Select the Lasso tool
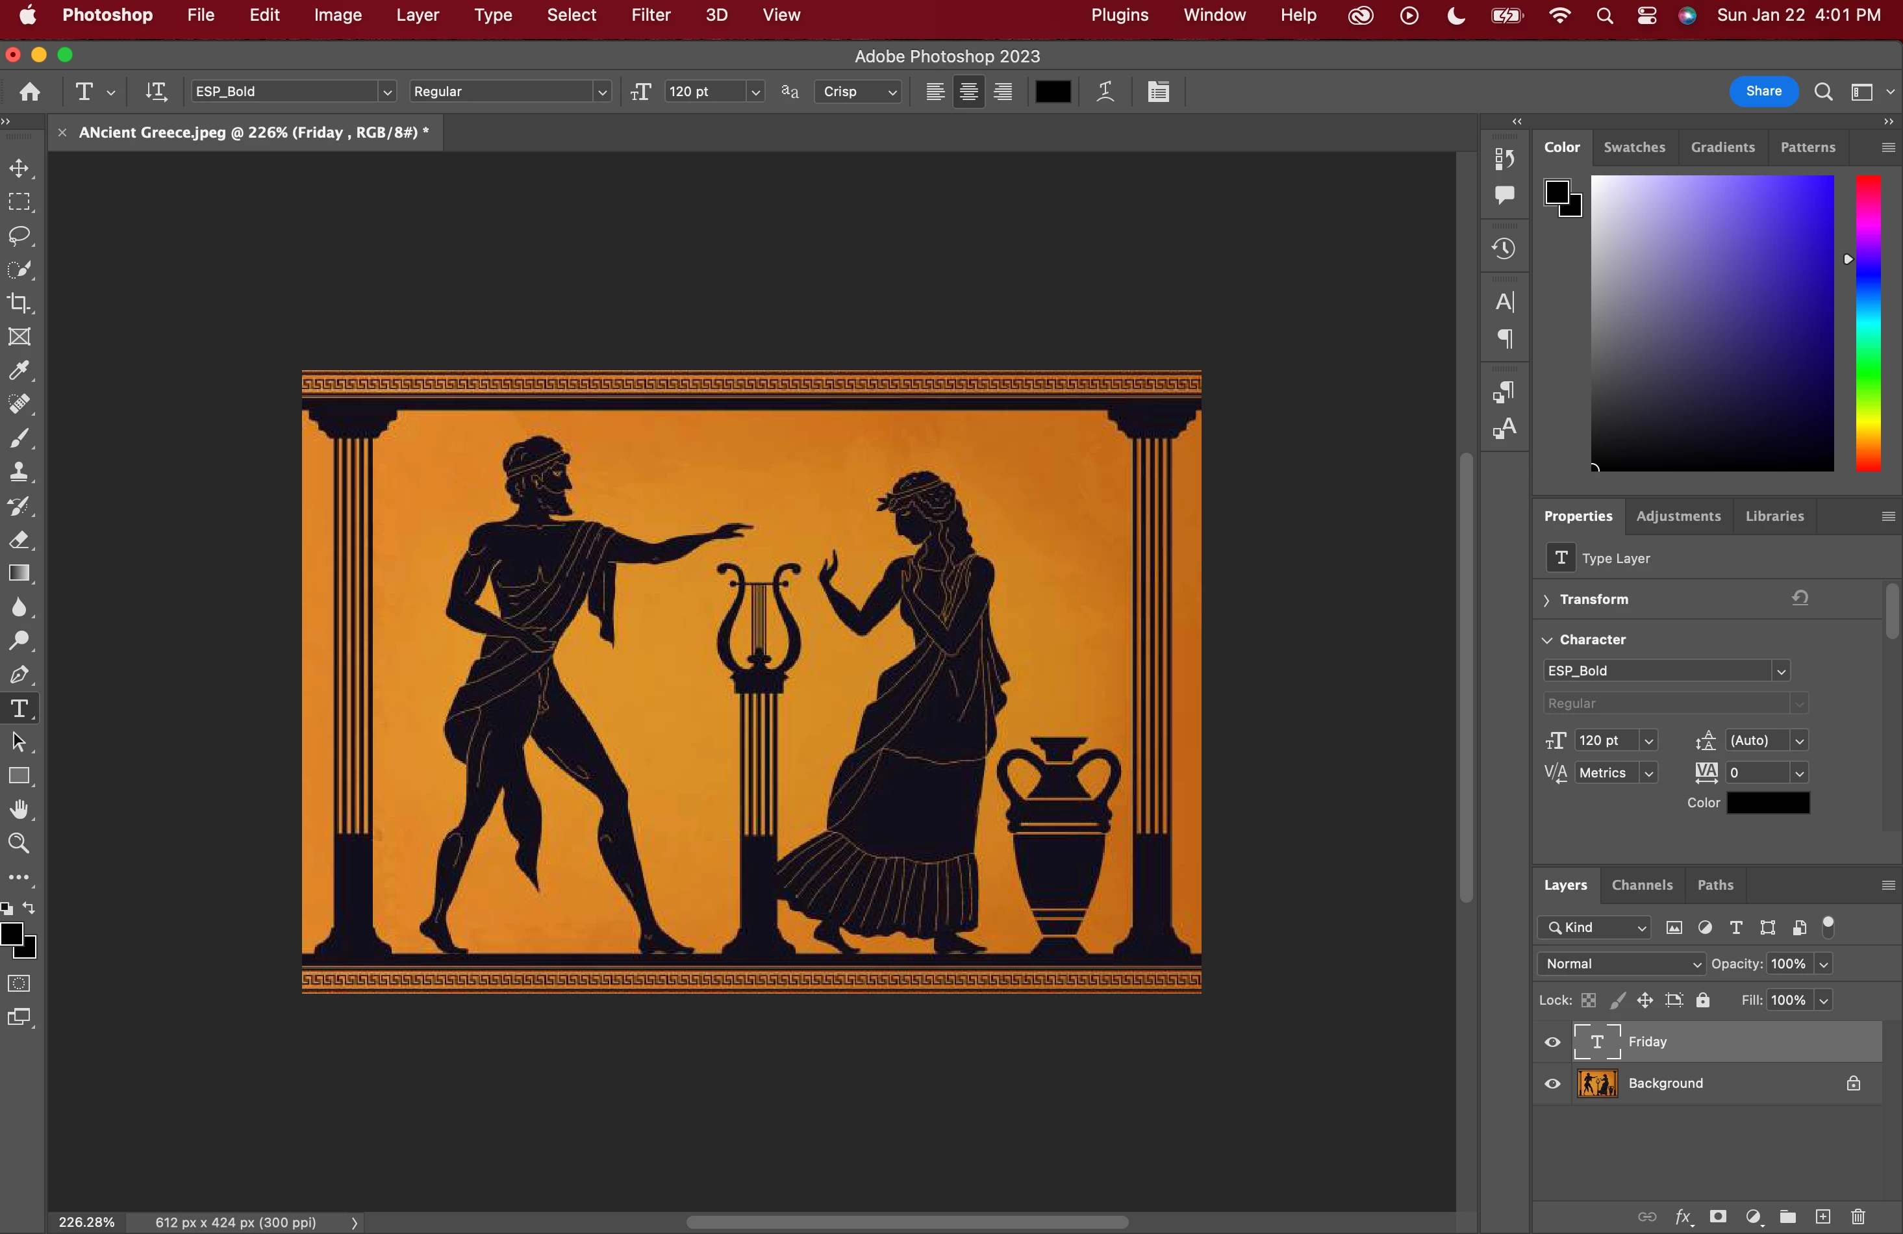The width and height of the screenshot is (1903, 1234). tap(19, 235)
